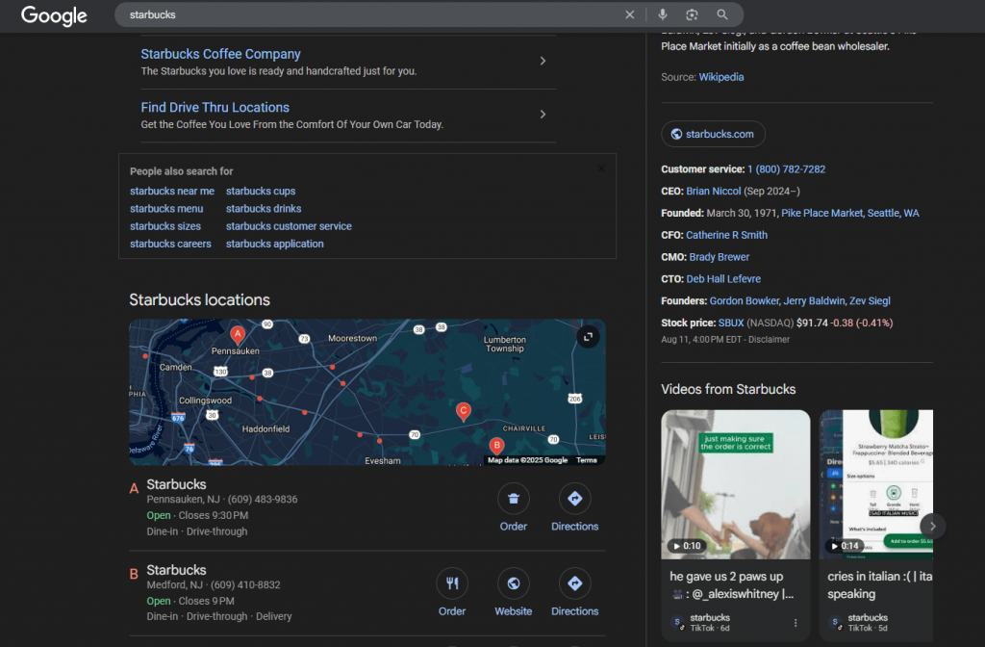This screenshot has height=647, width=985.
Task: Click in the Google search input field
Action: point(366,14)
